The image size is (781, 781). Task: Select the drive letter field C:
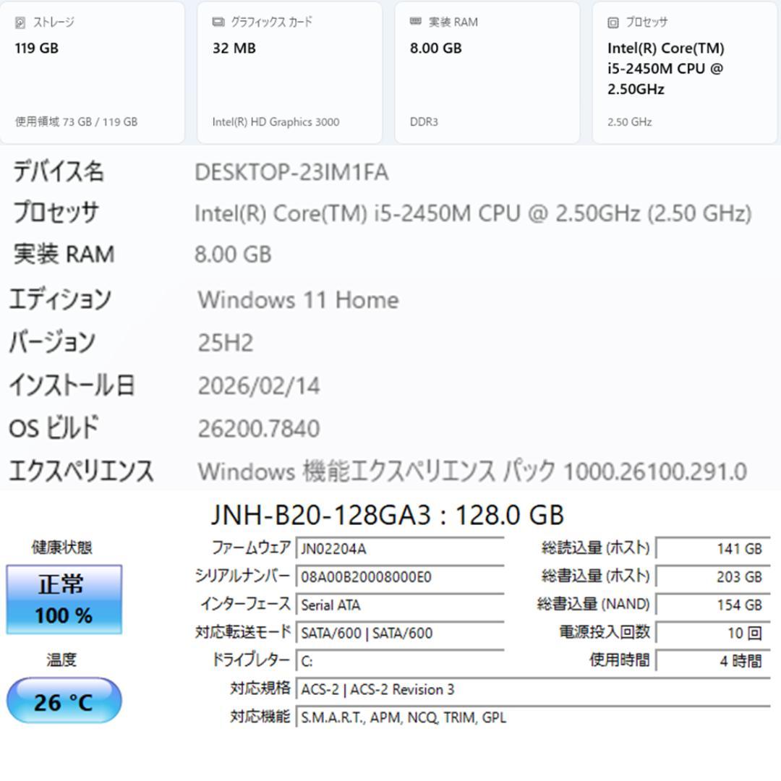coord(400,661)
